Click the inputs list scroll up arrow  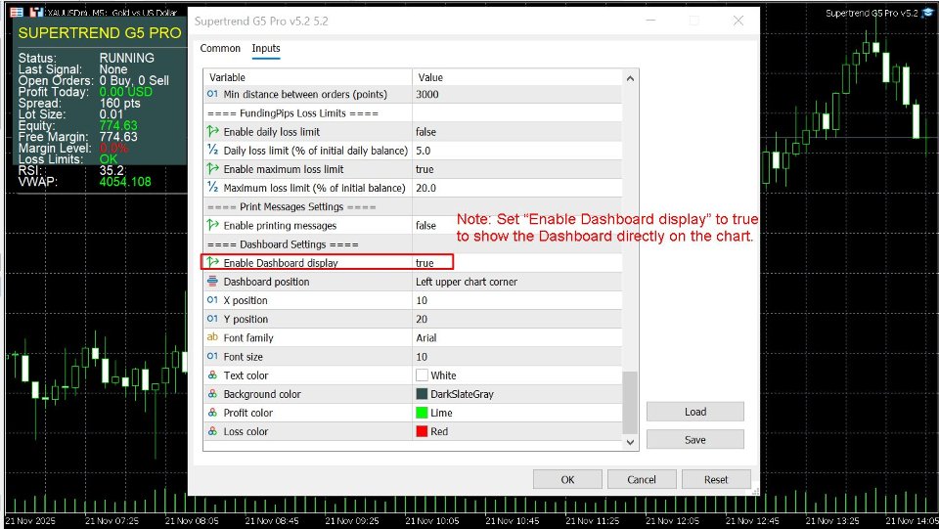coord(630,78)
